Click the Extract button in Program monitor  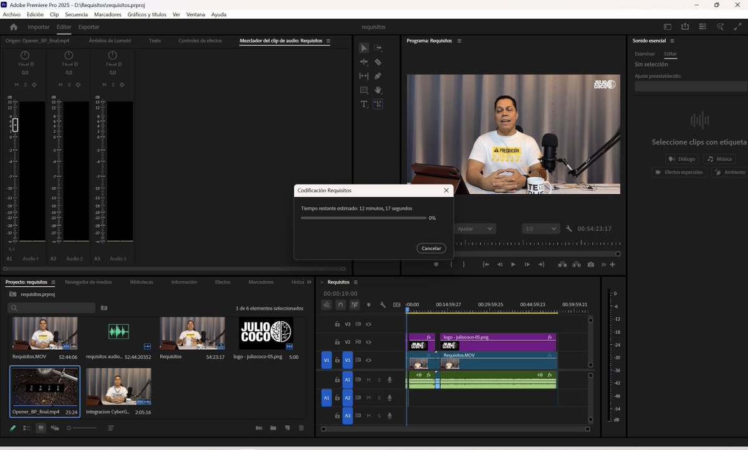[577, 265]
